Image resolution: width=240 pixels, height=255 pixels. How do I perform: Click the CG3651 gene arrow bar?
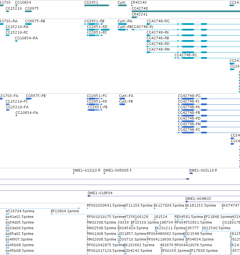(97, 5)
